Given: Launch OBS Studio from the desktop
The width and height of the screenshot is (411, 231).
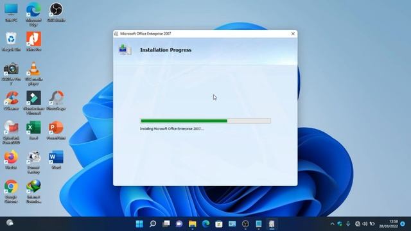Looking at the screenshot, I should point(56,12).
